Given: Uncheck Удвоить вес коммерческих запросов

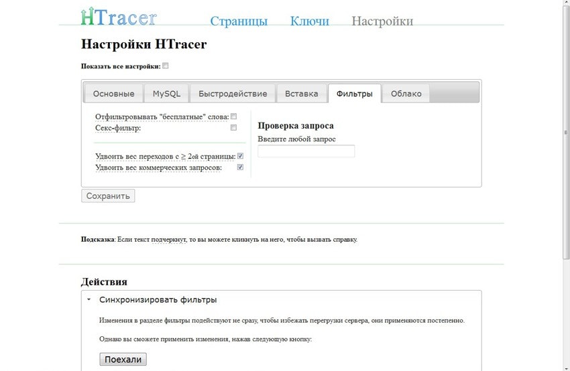Looking at the screenshot, I should click(240, 167).
